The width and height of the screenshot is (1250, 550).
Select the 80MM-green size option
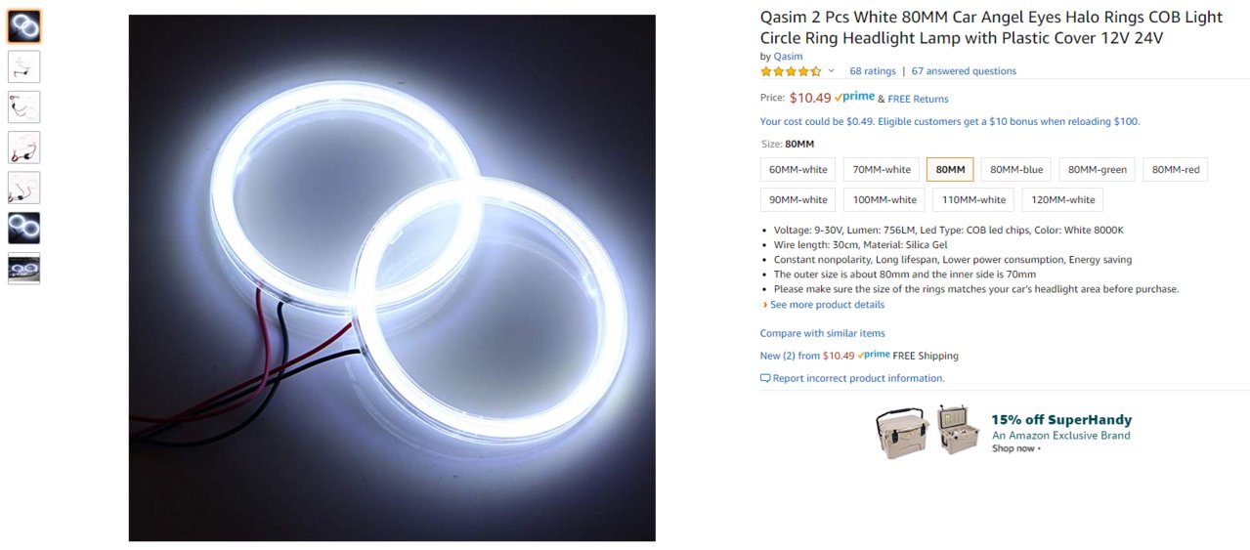[x=1097, y=170]
